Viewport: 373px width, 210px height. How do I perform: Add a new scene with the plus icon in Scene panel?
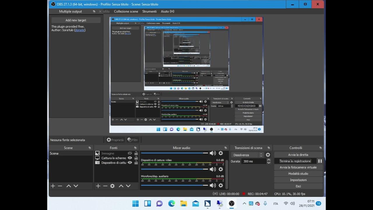(x=53, y=186)
